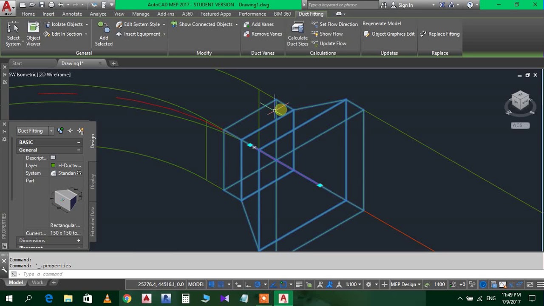Toggle MODEL space button in status bar
Image resolution: width=544 pixels, height=306 pixels.
(x=196, y=284)
